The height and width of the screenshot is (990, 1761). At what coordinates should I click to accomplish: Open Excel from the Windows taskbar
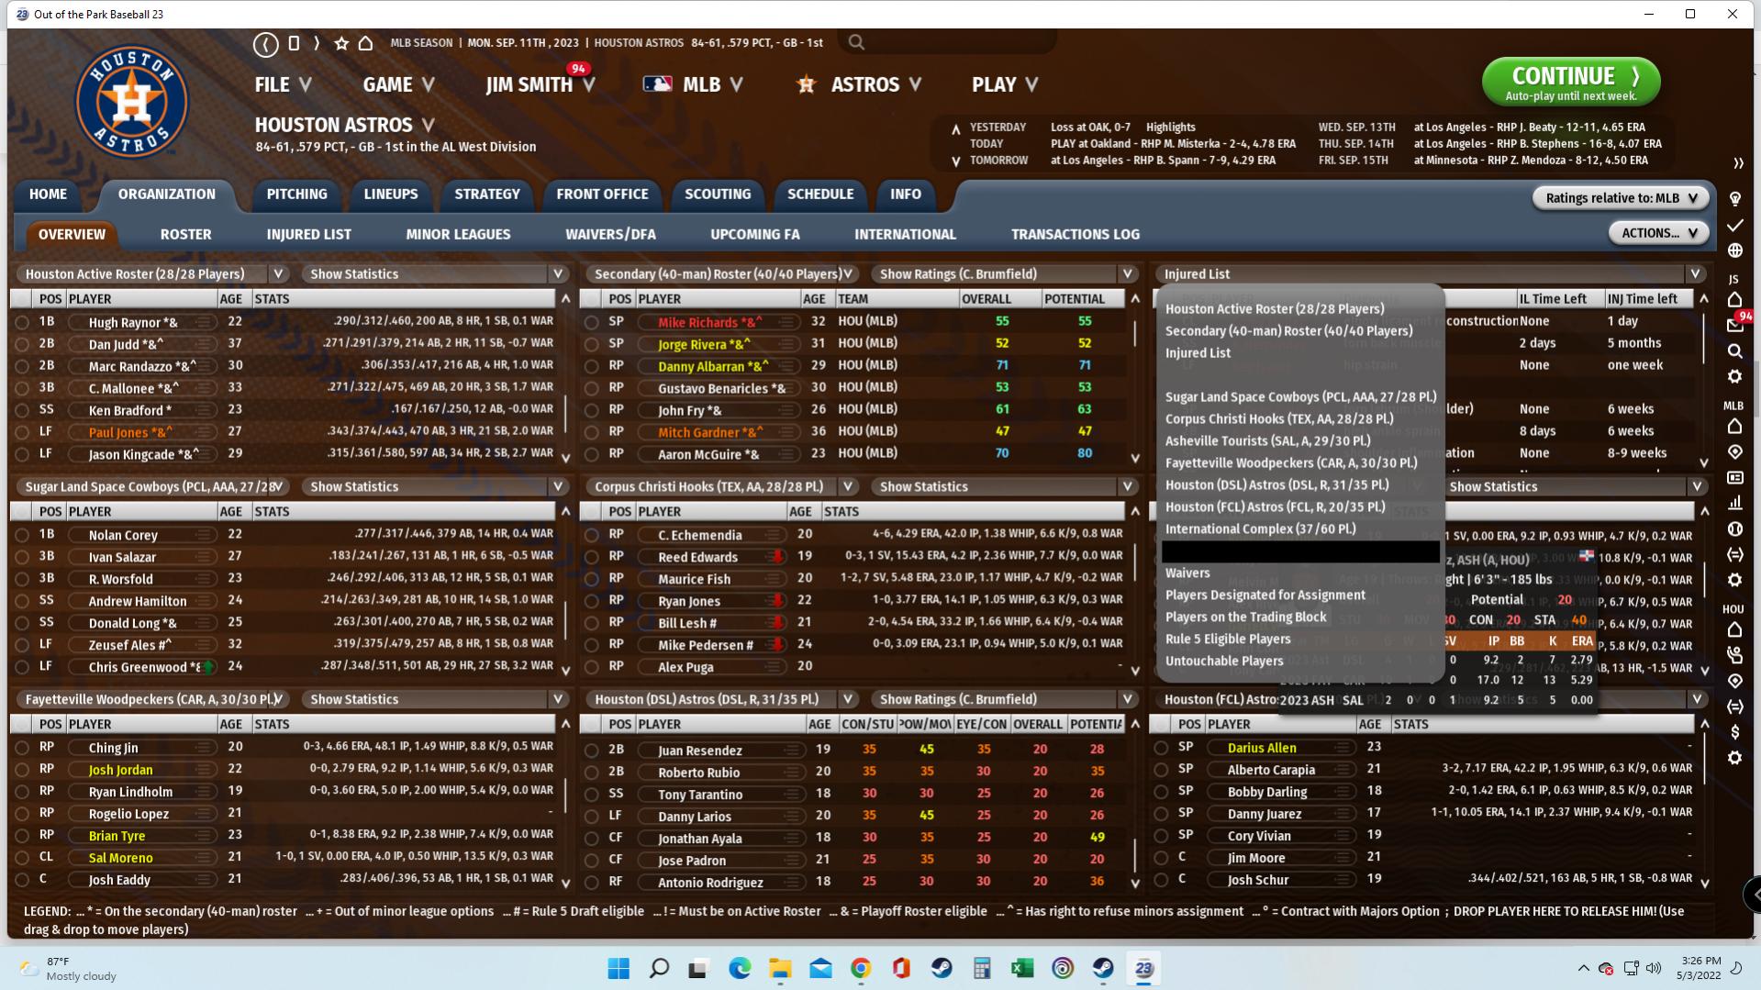pyautogui.click(x=1022, y=968)
